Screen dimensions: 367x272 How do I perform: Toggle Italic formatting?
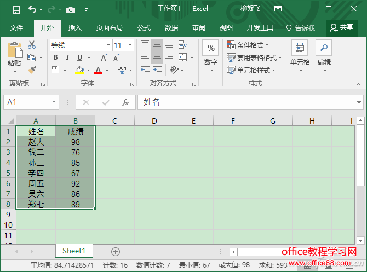point(68,57)
